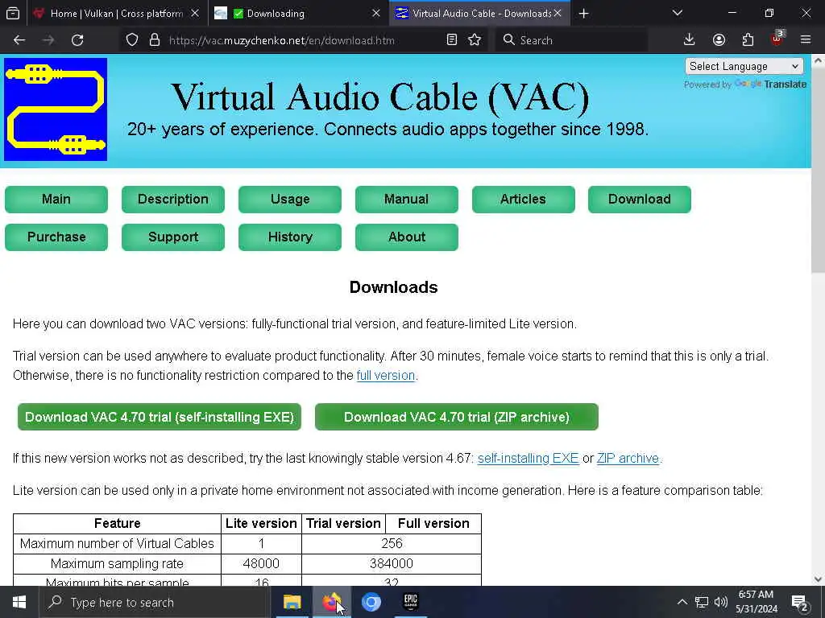Click the 4.67 self-installing EXE link
Image resolution: width=825 pixels, height=618 pixels.
pos(529,458)
